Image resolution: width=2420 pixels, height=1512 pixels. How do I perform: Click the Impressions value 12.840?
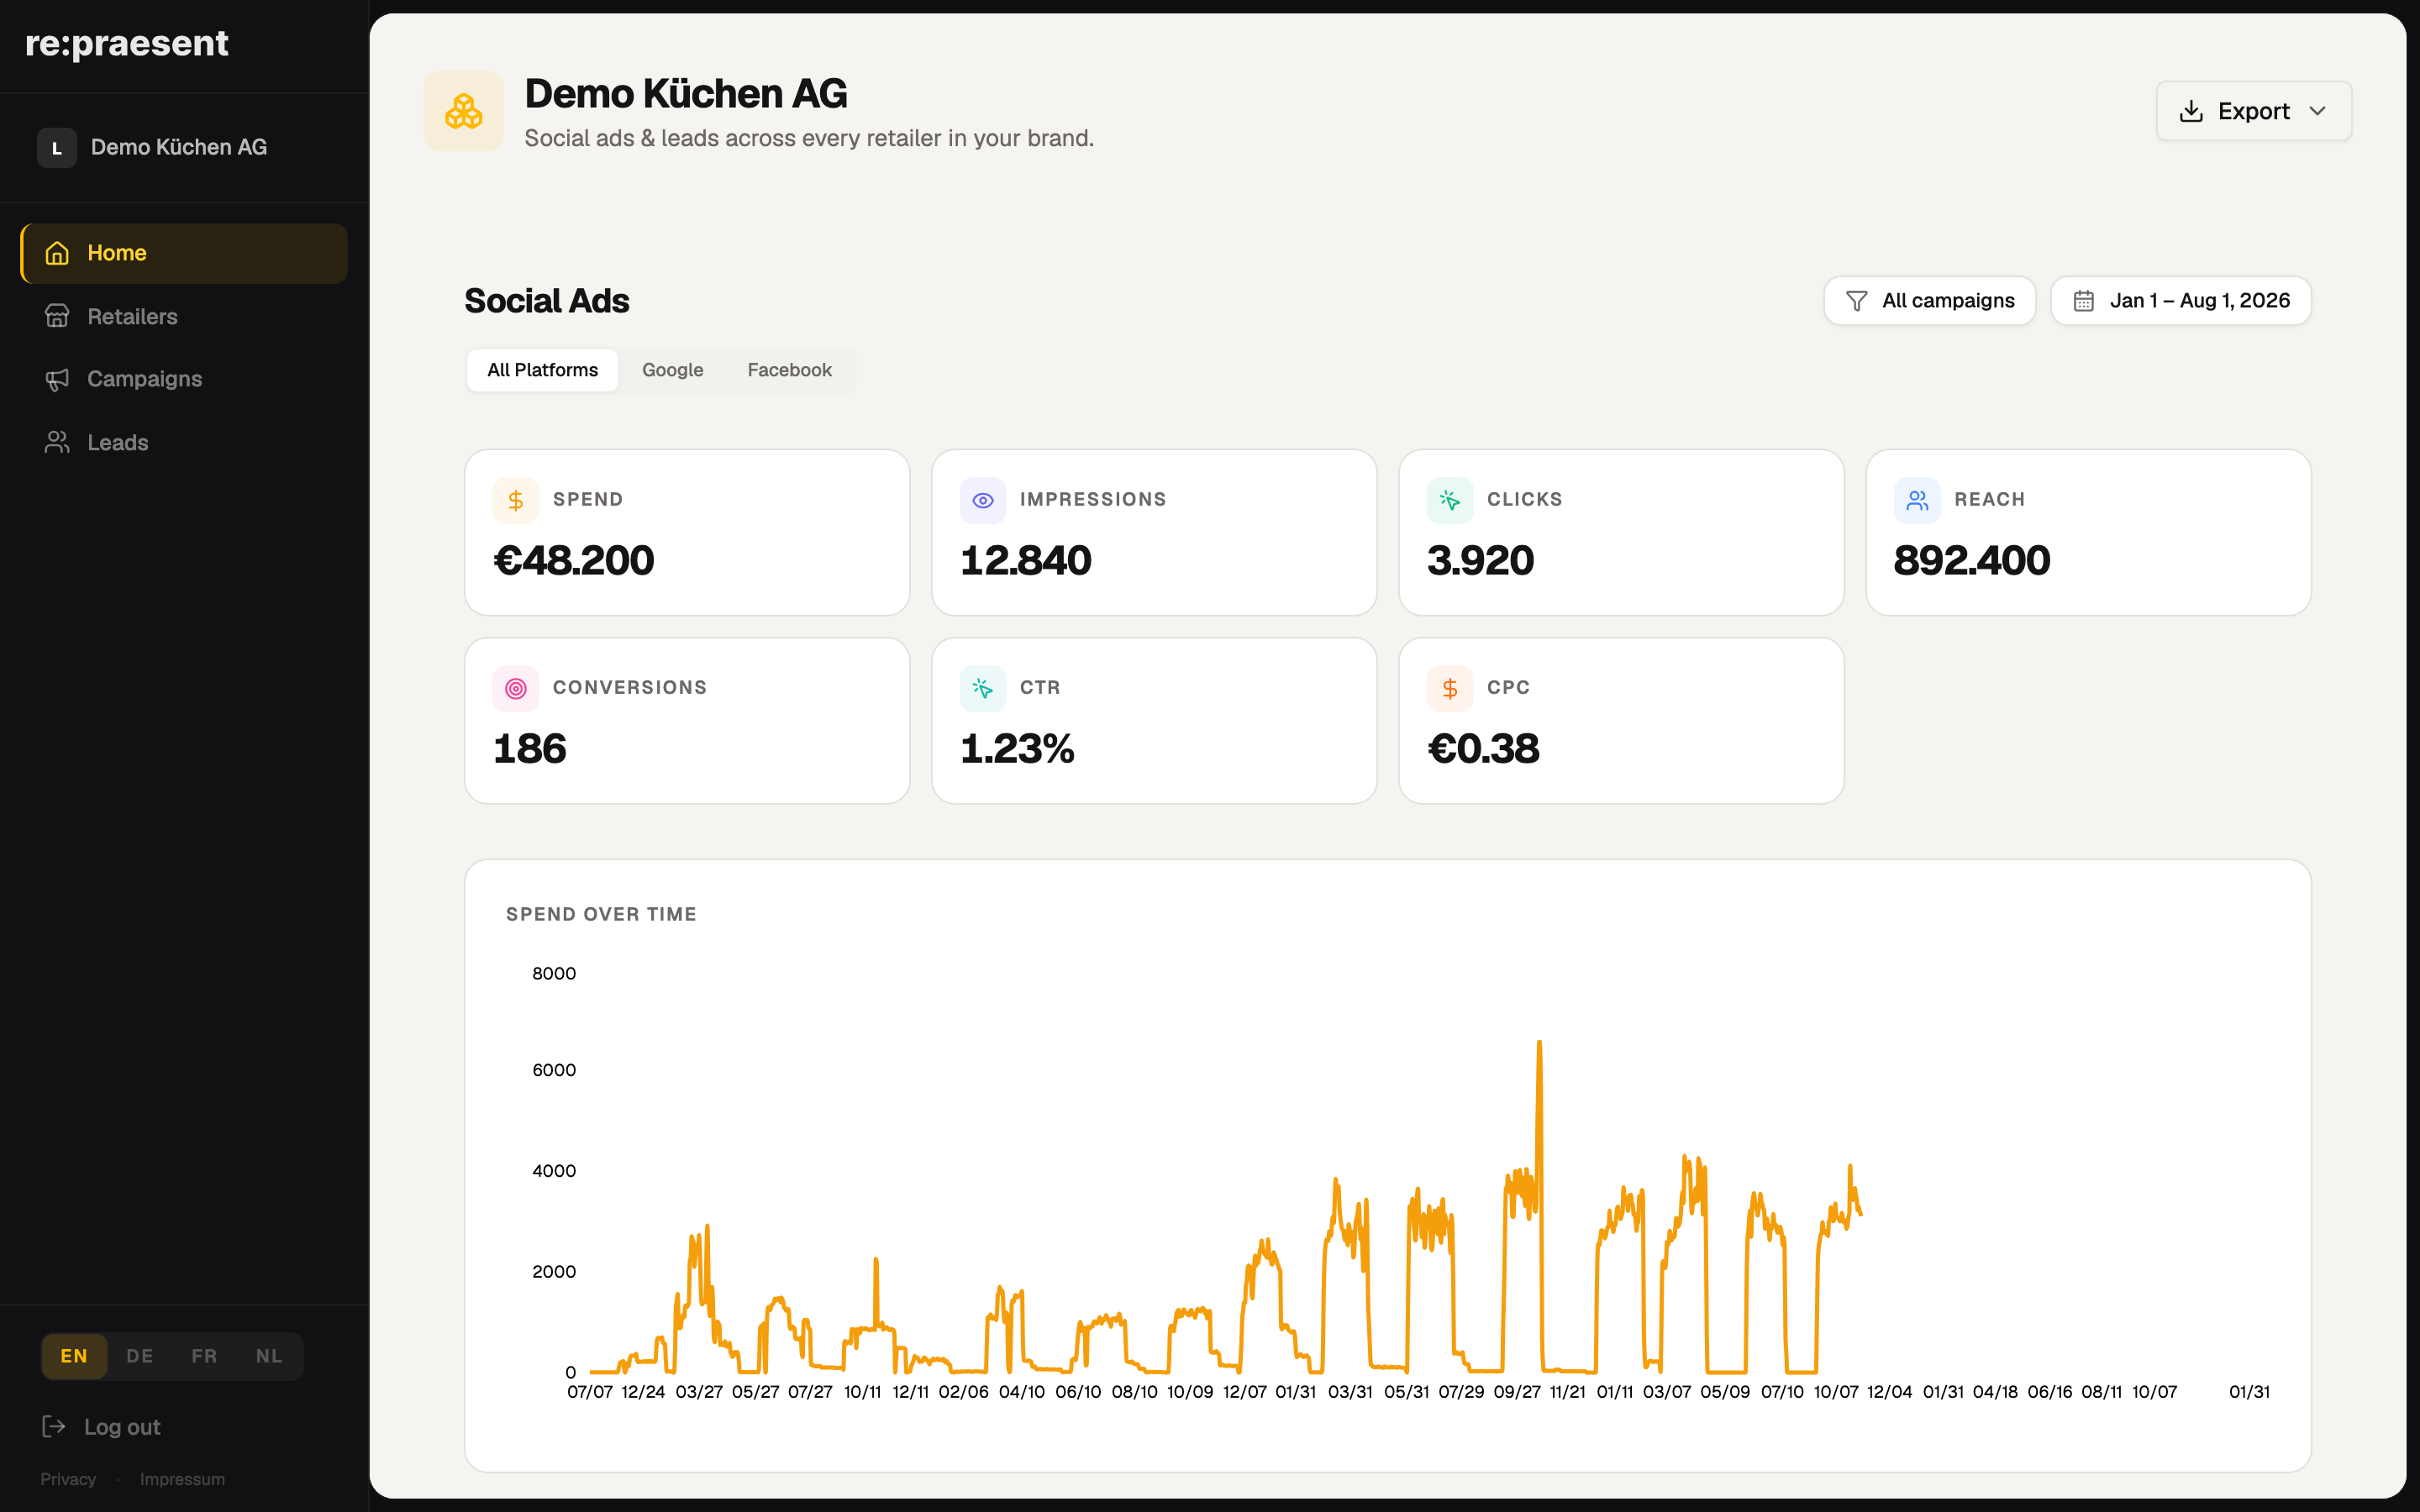1026,560
